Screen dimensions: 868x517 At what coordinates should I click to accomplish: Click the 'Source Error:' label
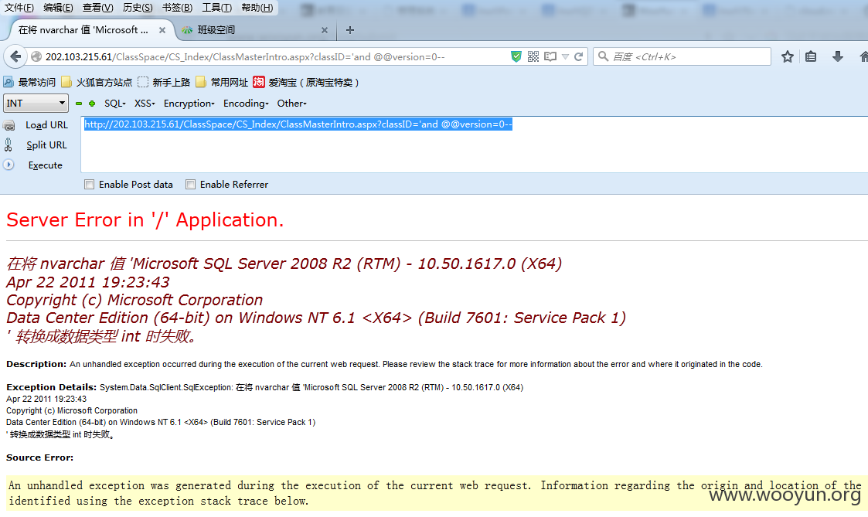click(x=40, y=457)
